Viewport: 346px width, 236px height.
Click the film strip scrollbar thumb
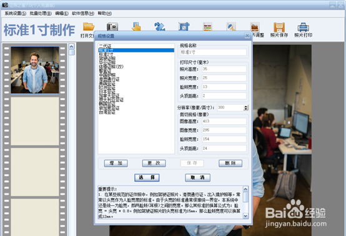coord(71,52)
